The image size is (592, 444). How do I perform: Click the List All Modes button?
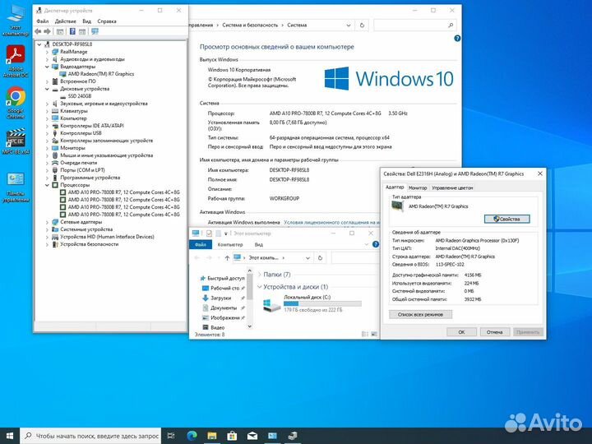coord(420,314)
